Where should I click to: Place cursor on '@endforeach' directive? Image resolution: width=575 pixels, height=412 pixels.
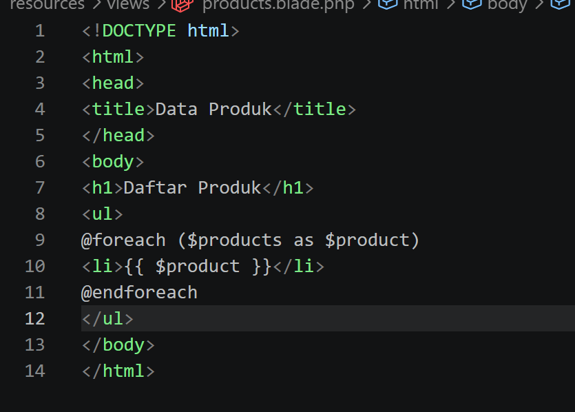pos(139,292)
